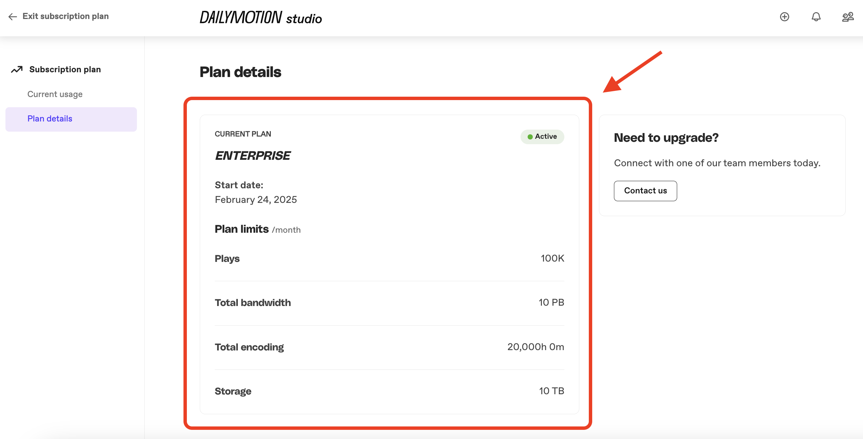Click the Start date label

pos(239,185)
